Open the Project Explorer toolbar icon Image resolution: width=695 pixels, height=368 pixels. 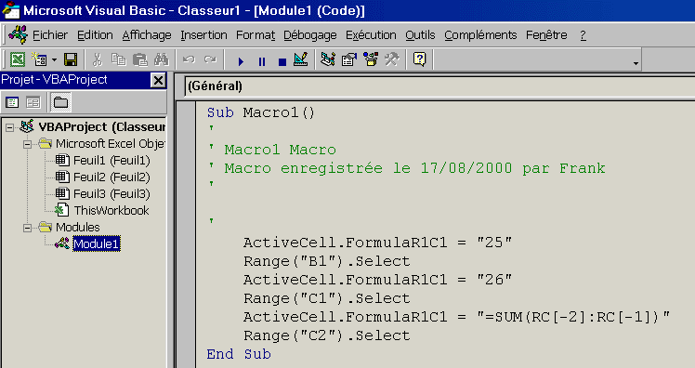tap(328, 59)
